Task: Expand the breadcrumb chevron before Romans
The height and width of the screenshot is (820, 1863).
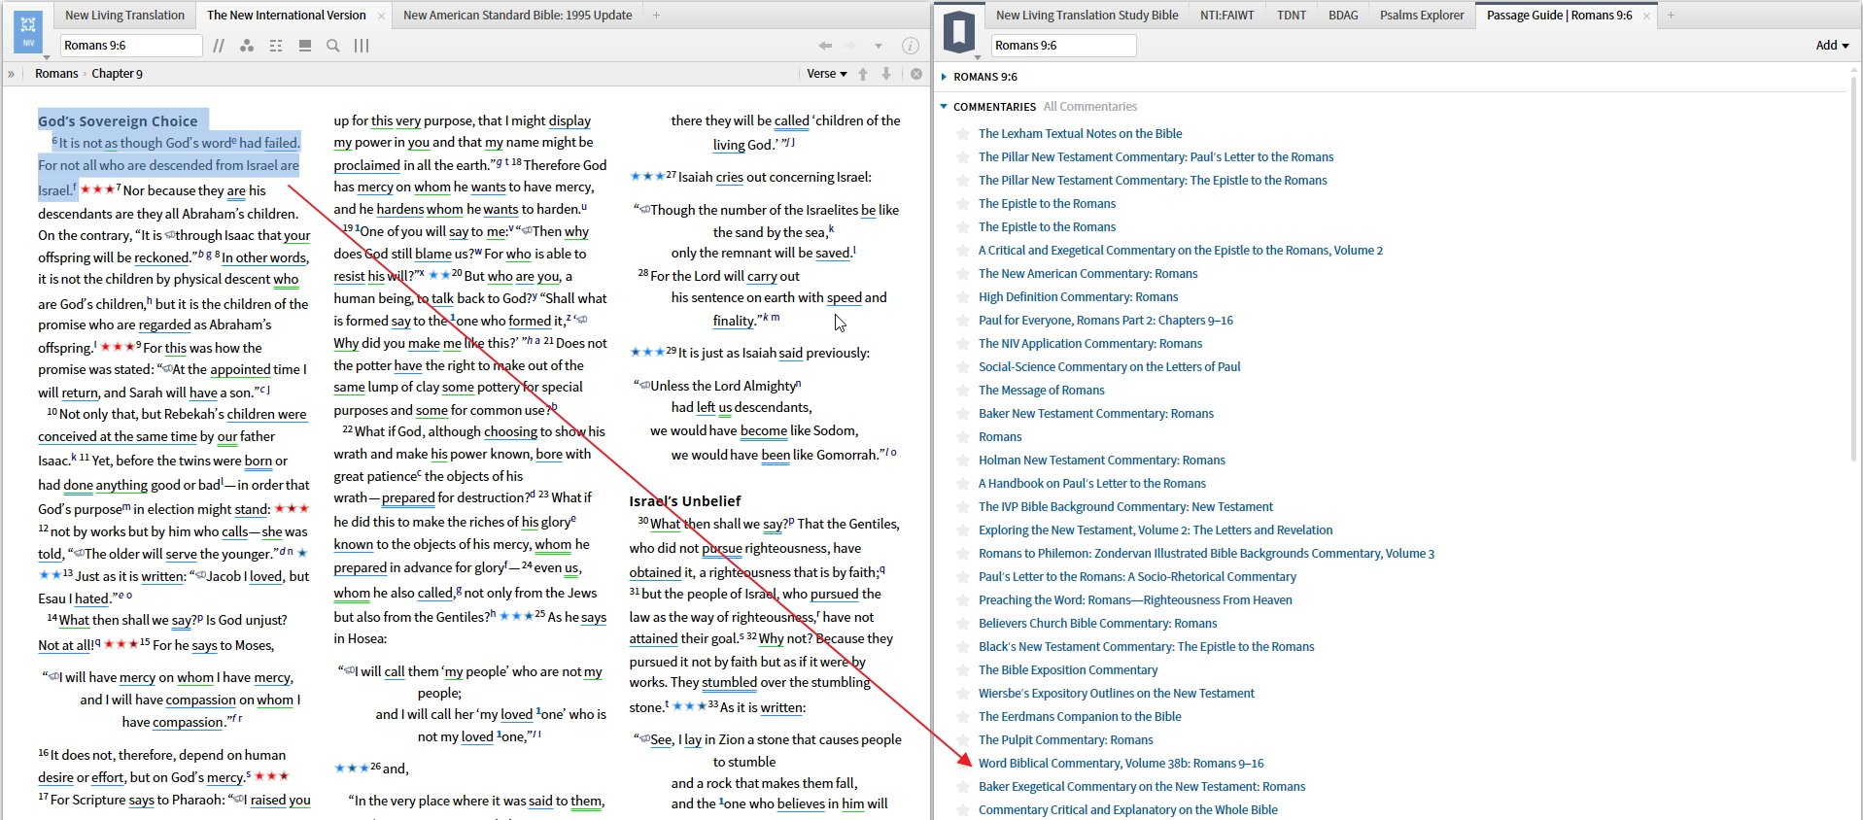Action: (11, 74)
